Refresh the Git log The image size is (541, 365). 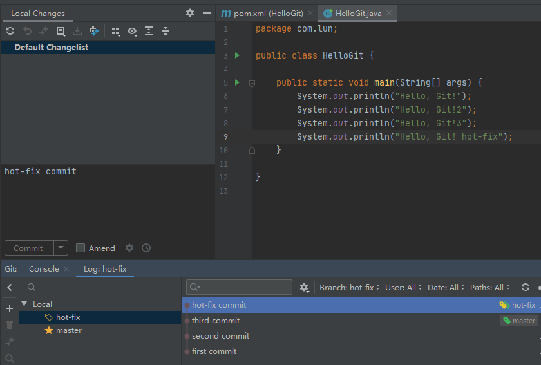tap(526, 287)
